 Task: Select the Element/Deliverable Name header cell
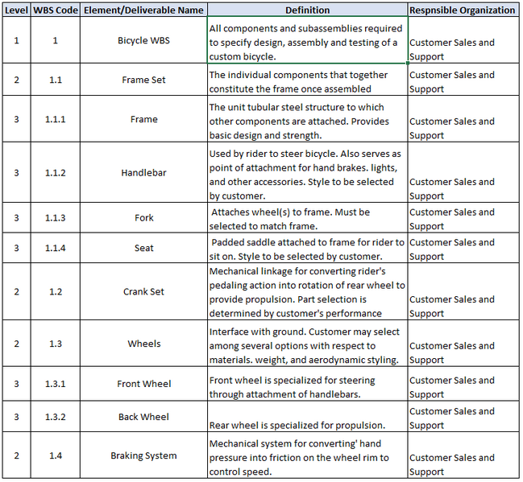point(143,10)
